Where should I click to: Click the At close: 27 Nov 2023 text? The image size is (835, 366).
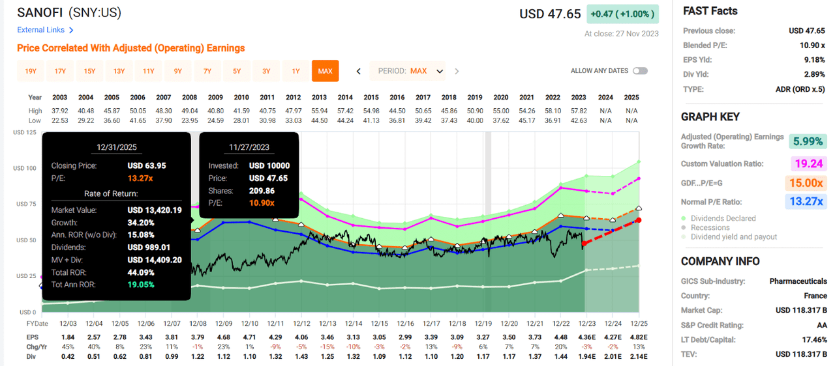(x=622, y=33)
